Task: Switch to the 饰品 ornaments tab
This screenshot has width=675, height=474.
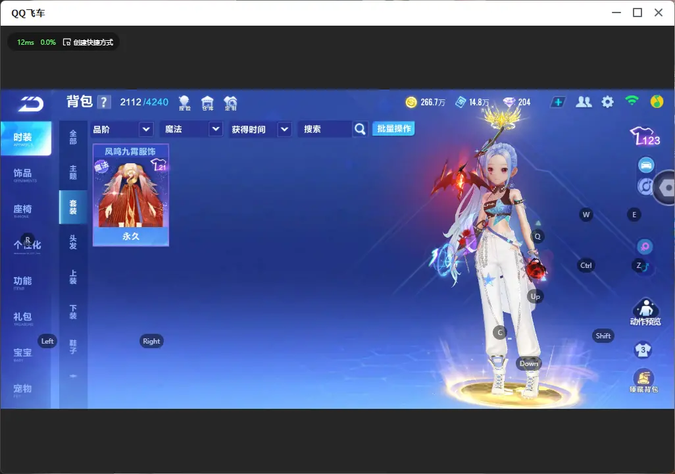Action: pyautogui.click(x=26, y=174)
